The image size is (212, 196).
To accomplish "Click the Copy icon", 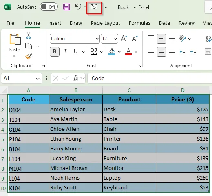I will coord(29,46).
